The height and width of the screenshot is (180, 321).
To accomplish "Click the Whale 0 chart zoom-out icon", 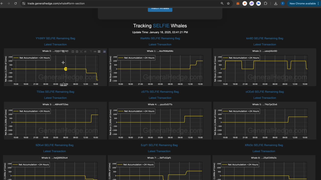I will pos(77,51).
